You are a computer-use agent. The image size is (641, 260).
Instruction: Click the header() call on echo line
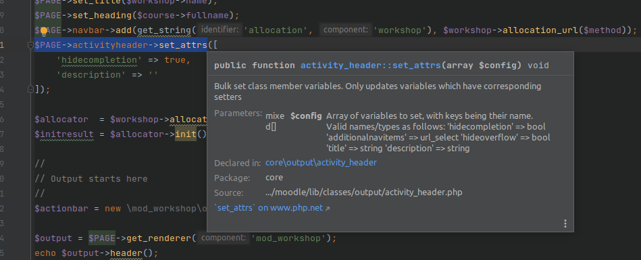coord(126,253)
